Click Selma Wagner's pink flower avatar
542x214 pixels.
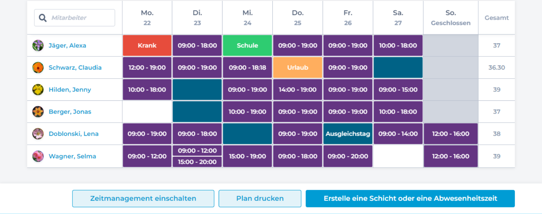[x=38, y=156]
